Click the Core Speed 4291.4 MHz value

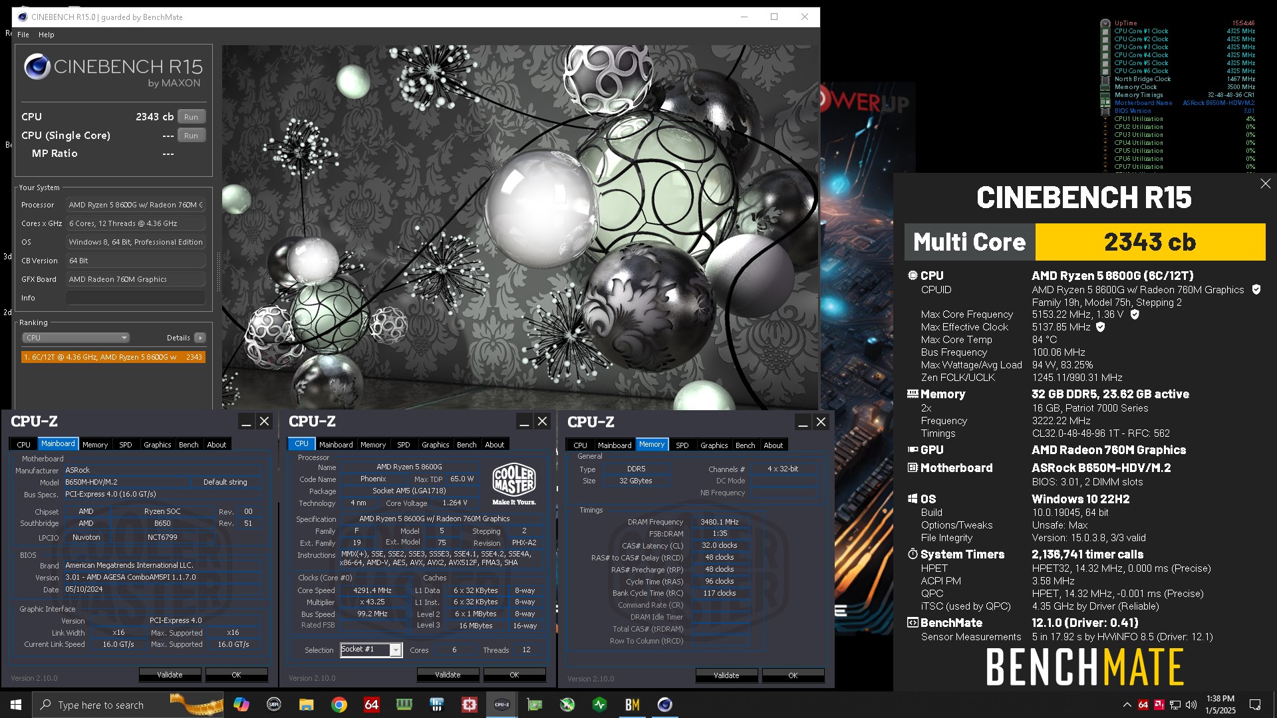(x=372, y=590)
